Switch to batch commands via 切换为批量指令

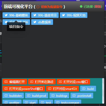[51, 7]
